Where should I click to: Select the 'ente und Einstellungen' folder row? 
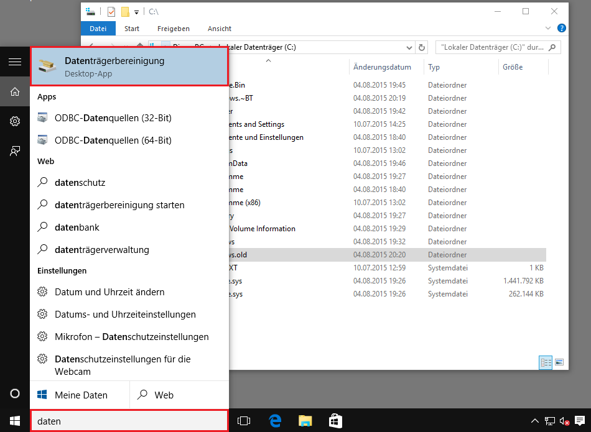click(x=388, y=137)
